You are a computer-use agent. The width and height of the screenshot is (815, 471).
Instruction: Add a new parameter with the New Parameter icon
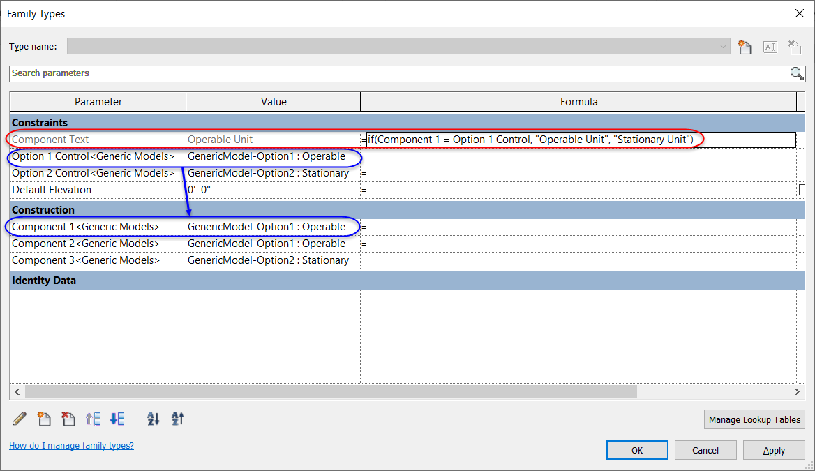[44, 418]
